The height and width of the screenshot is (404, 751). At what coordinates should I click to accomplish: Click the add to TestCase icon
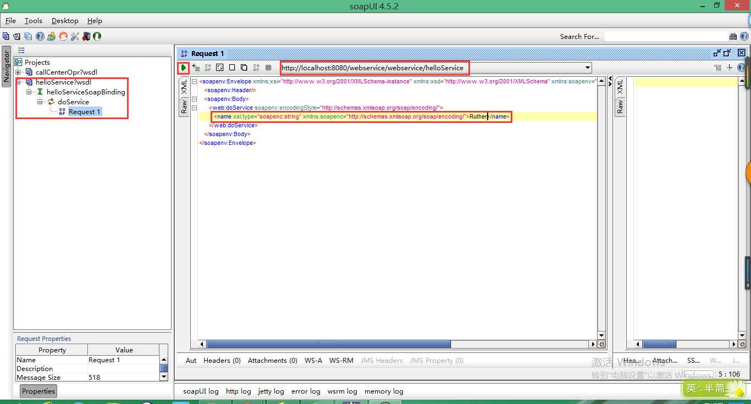point(196,68)
